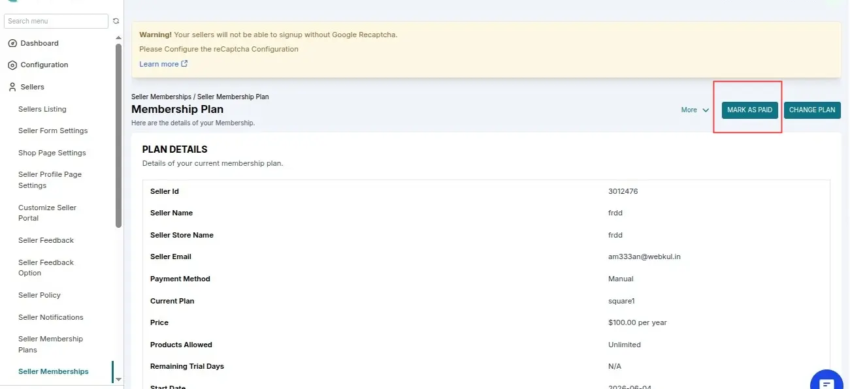Click the sidebar scroll down arrow
This screenshot has width=850, height=389.
click(118, 379)
